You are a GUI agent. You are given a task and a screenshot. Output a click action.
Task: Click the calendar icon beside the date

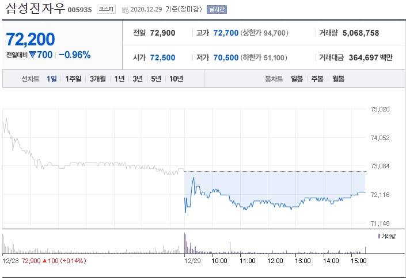[126, 10]
